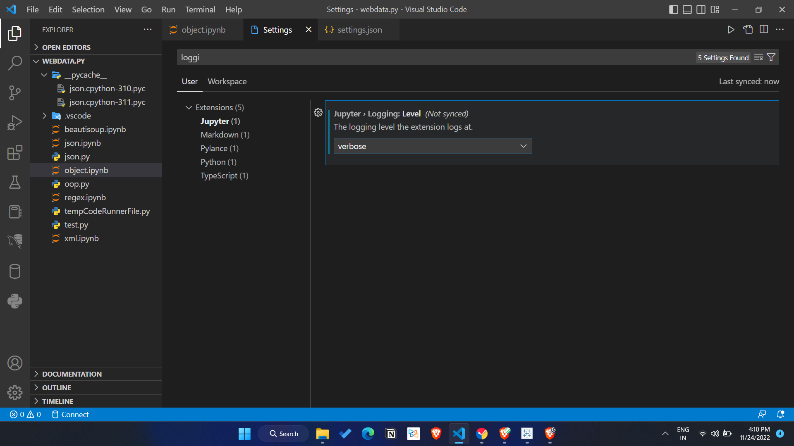This screenshot has height=446, width=794.
Task: Split the editor to the right
Action: click(x=763, y=29)
